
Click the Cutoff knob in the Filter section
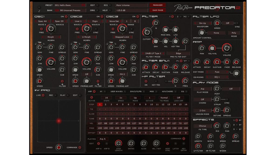(148, 33)
